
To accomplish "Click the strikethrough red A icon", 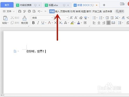I will [x=49, y=23].
